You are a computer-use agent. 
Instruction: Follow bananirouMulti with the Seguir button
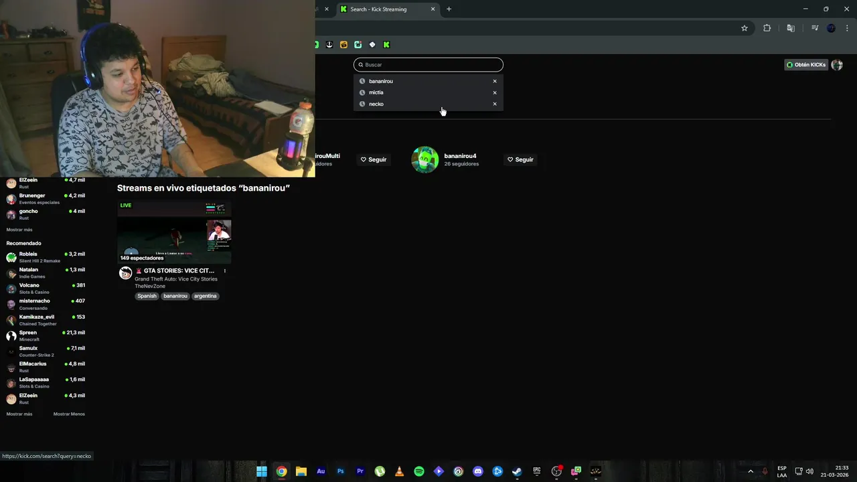tap(374, 159)
